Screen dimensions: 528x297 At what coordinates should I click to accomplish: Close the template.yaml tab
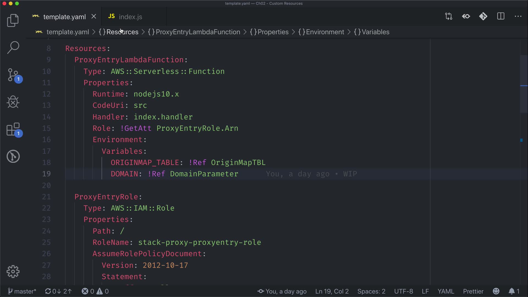tap(94, 16)
